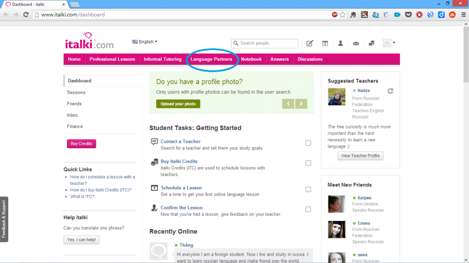
Task: Click Катрин's profile photo thumbnail
Action: [337, 204]
